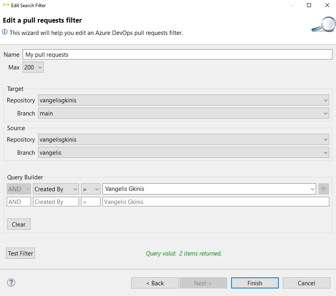Open the Created By field dropdown
336x296 pixels.
point(56,189)
